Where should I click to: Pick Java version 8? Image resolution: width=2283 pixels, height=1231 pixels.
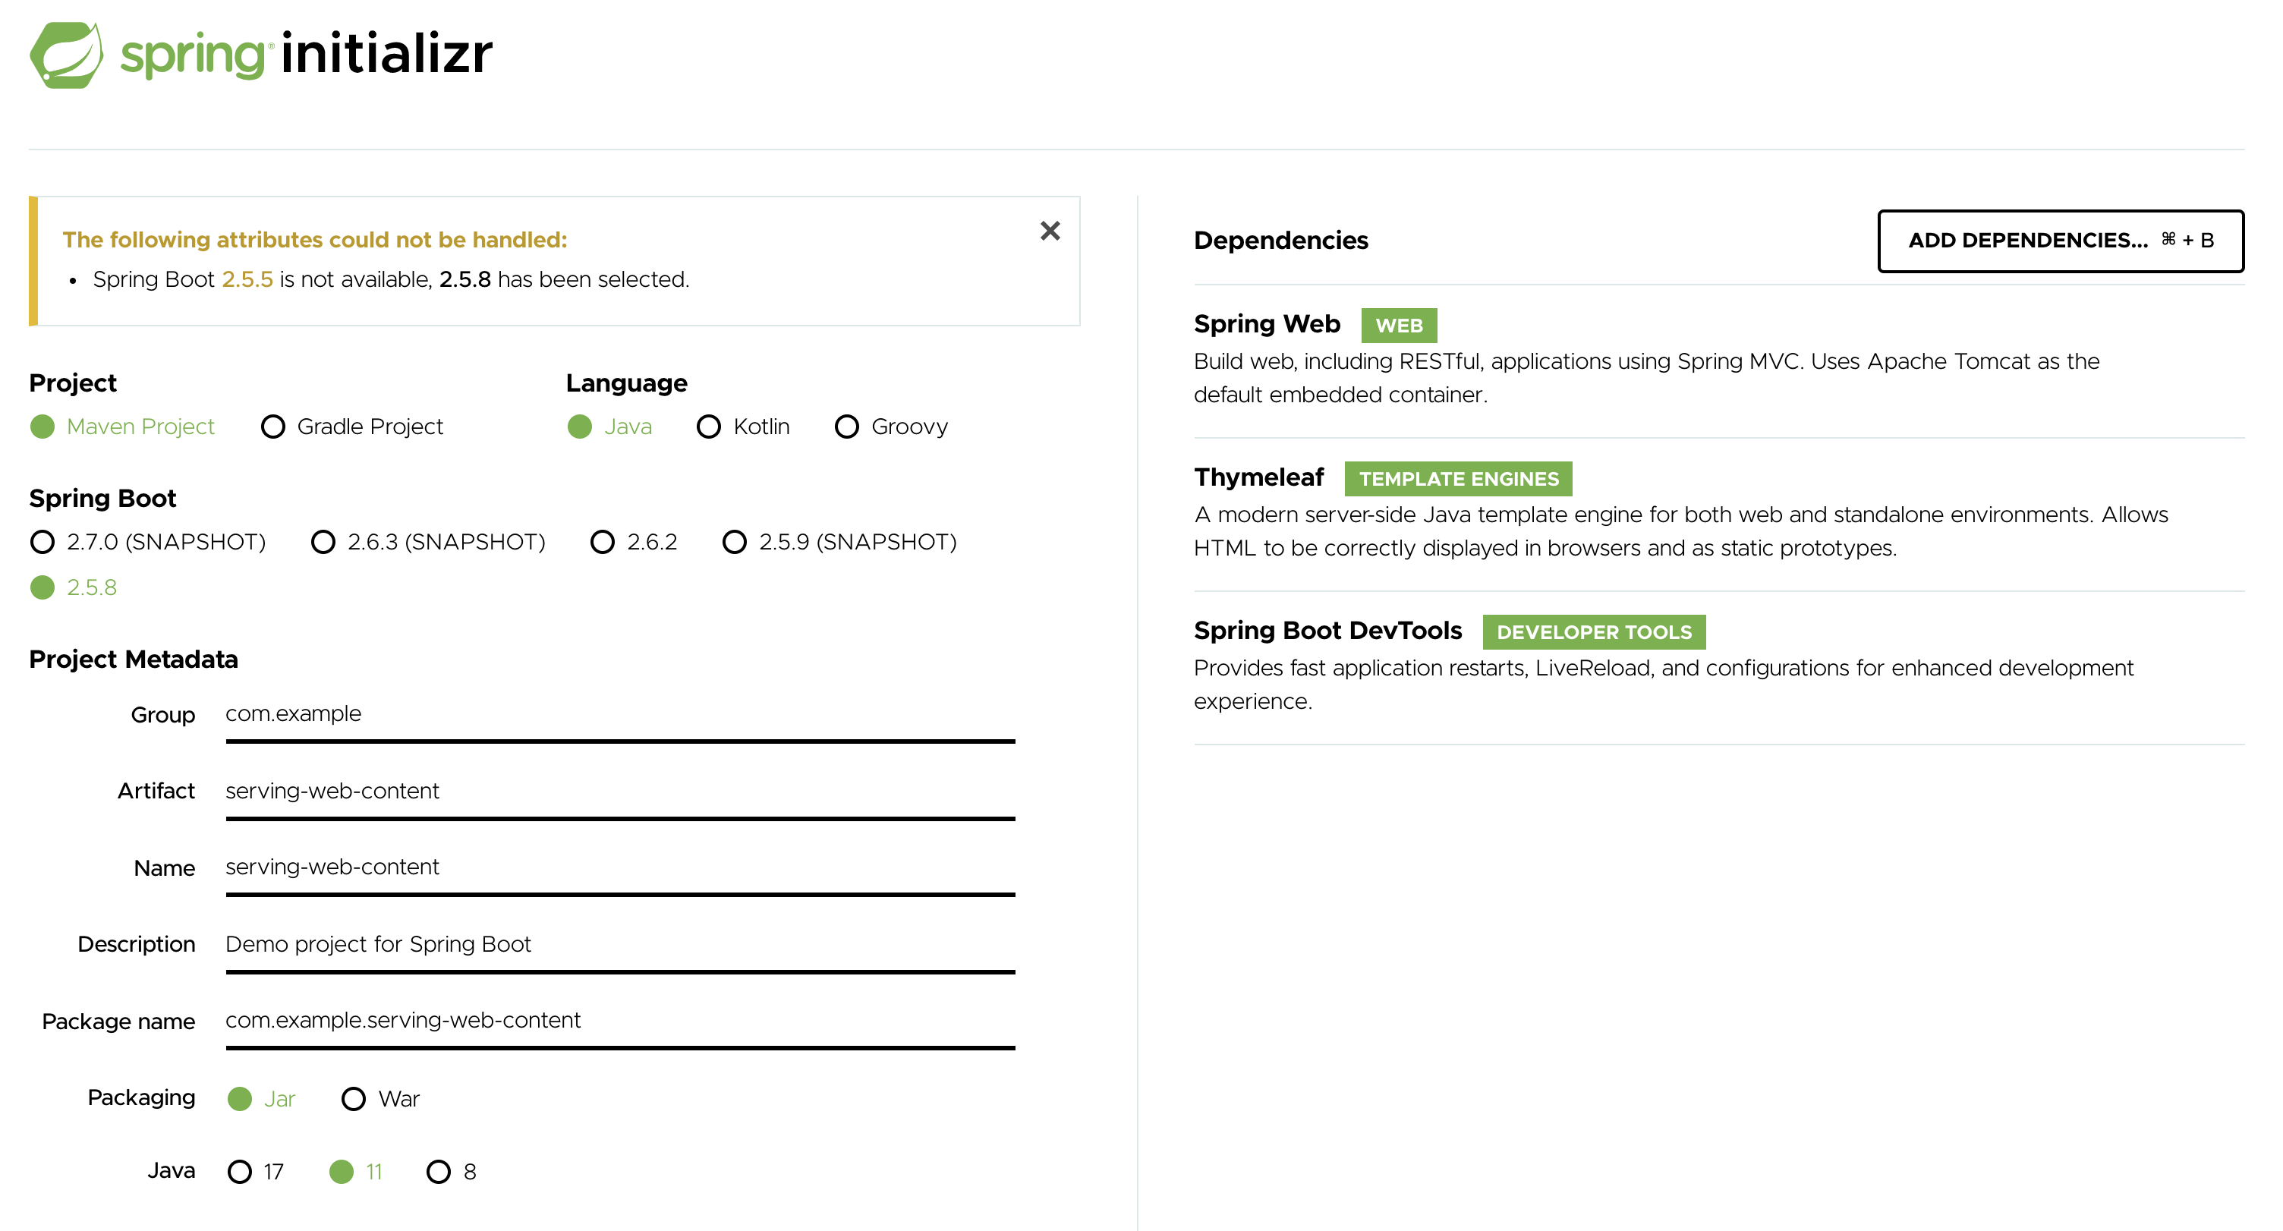[452, 1172]
